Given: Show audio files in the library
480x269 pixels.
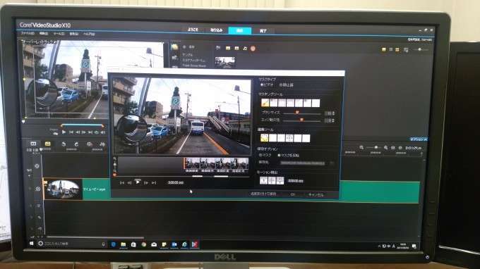Looking at the screenshot, I should coord(245,49).
